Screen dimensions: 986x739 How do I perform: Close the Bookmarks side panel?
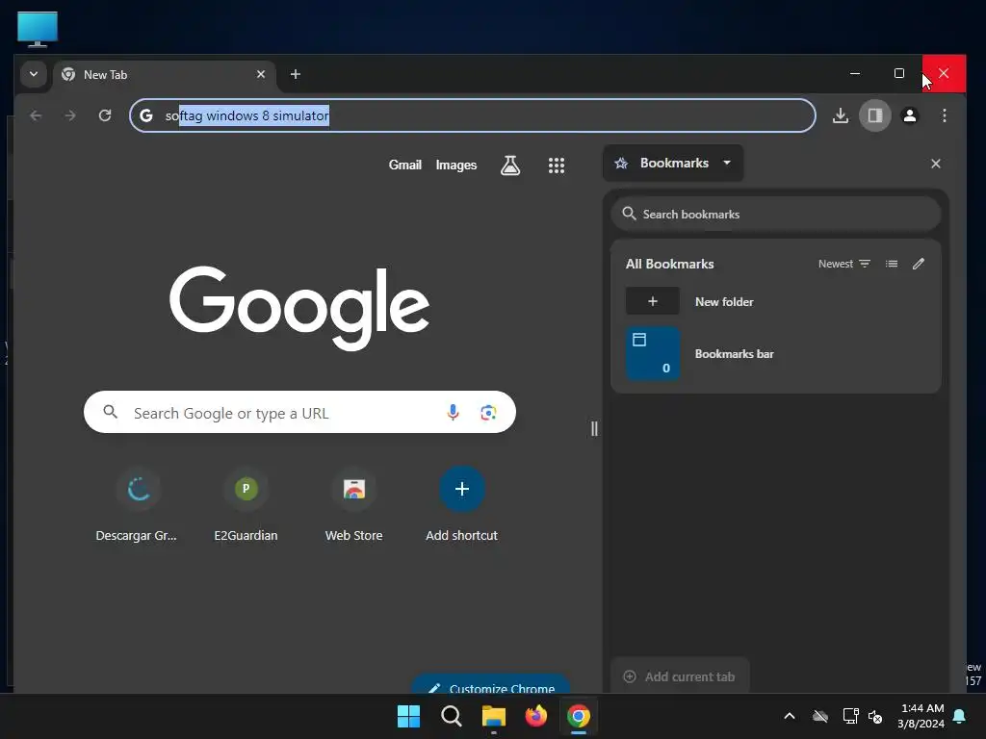(x=936, y=164)
